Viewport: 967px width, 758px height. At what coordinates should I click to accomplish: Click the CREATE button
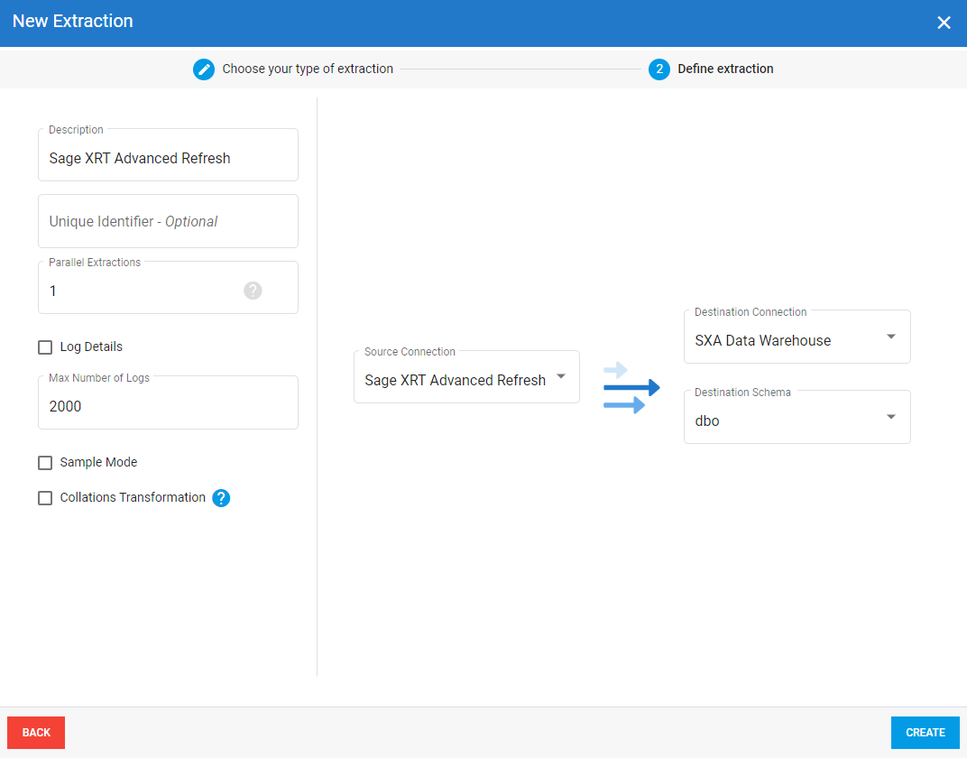tap(925, 733)
